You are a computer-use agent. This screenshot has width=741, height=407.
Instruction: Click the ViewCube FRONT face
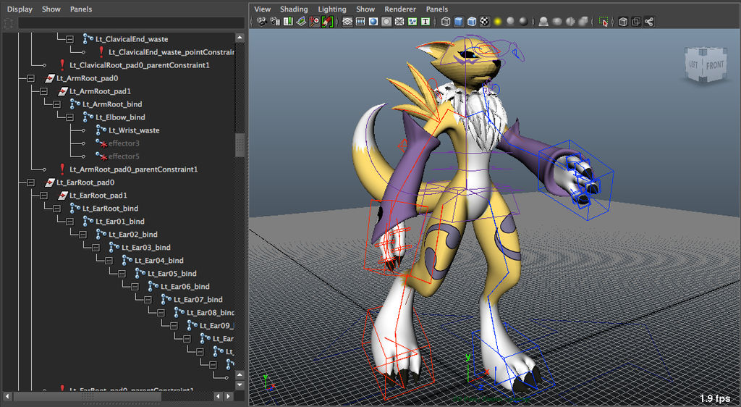tap(714, 65)
